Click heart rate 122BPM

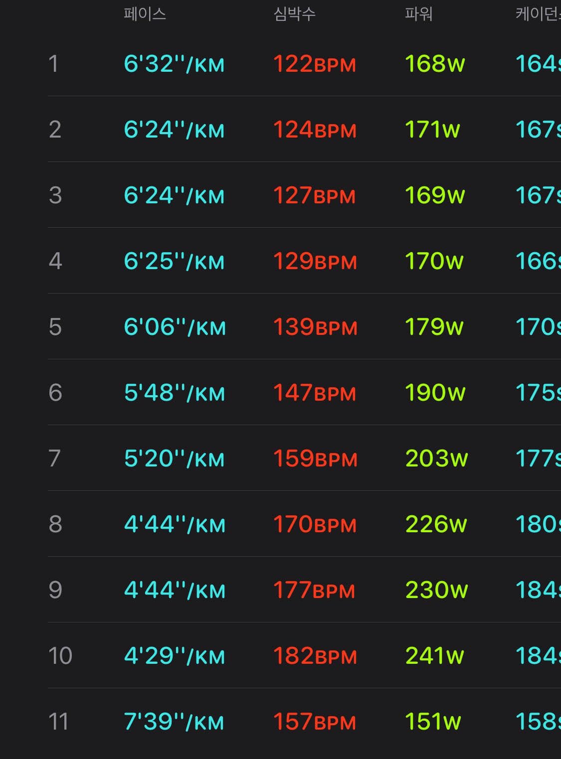tap(315, 64)
